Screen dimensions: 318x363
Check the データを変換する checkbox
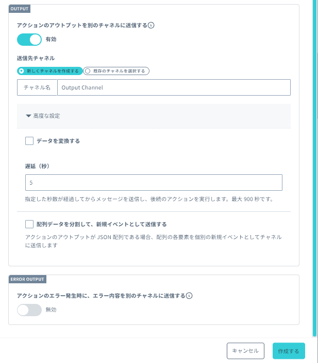(29, 141)
